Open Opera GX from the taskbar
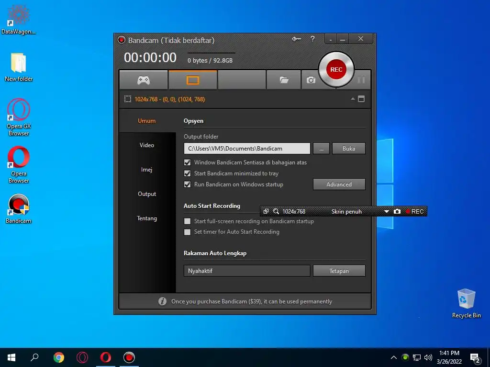Screen dimensions: 490x367 [82, 357]
